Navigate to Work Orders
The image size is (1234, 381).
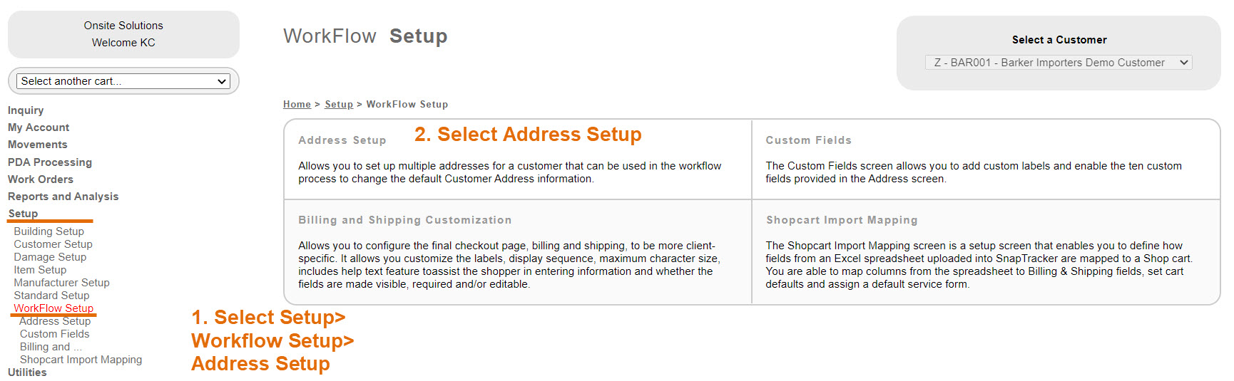click(41, 179)
